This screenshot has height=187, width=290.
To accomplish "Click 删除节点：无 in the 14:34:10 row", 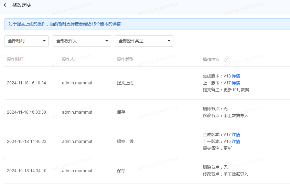I will pos(215,167).
